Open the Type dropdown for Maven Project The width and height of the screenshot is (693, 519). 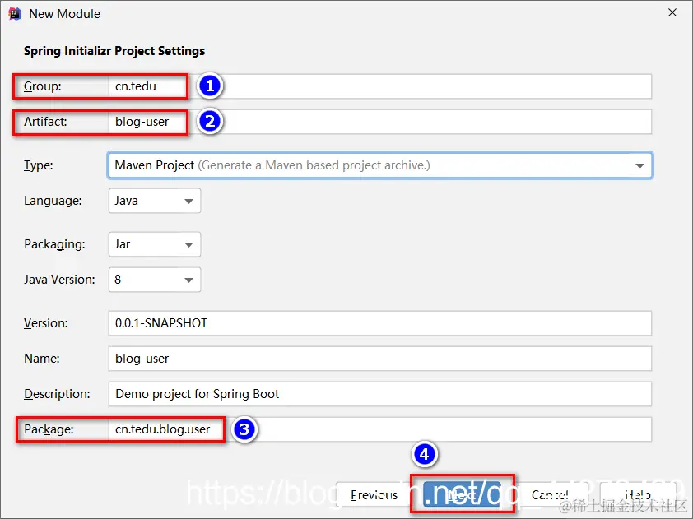tap(379, 165)
